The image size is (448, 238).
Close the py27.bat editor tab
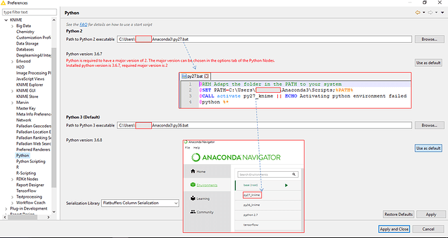click(206, 76)
